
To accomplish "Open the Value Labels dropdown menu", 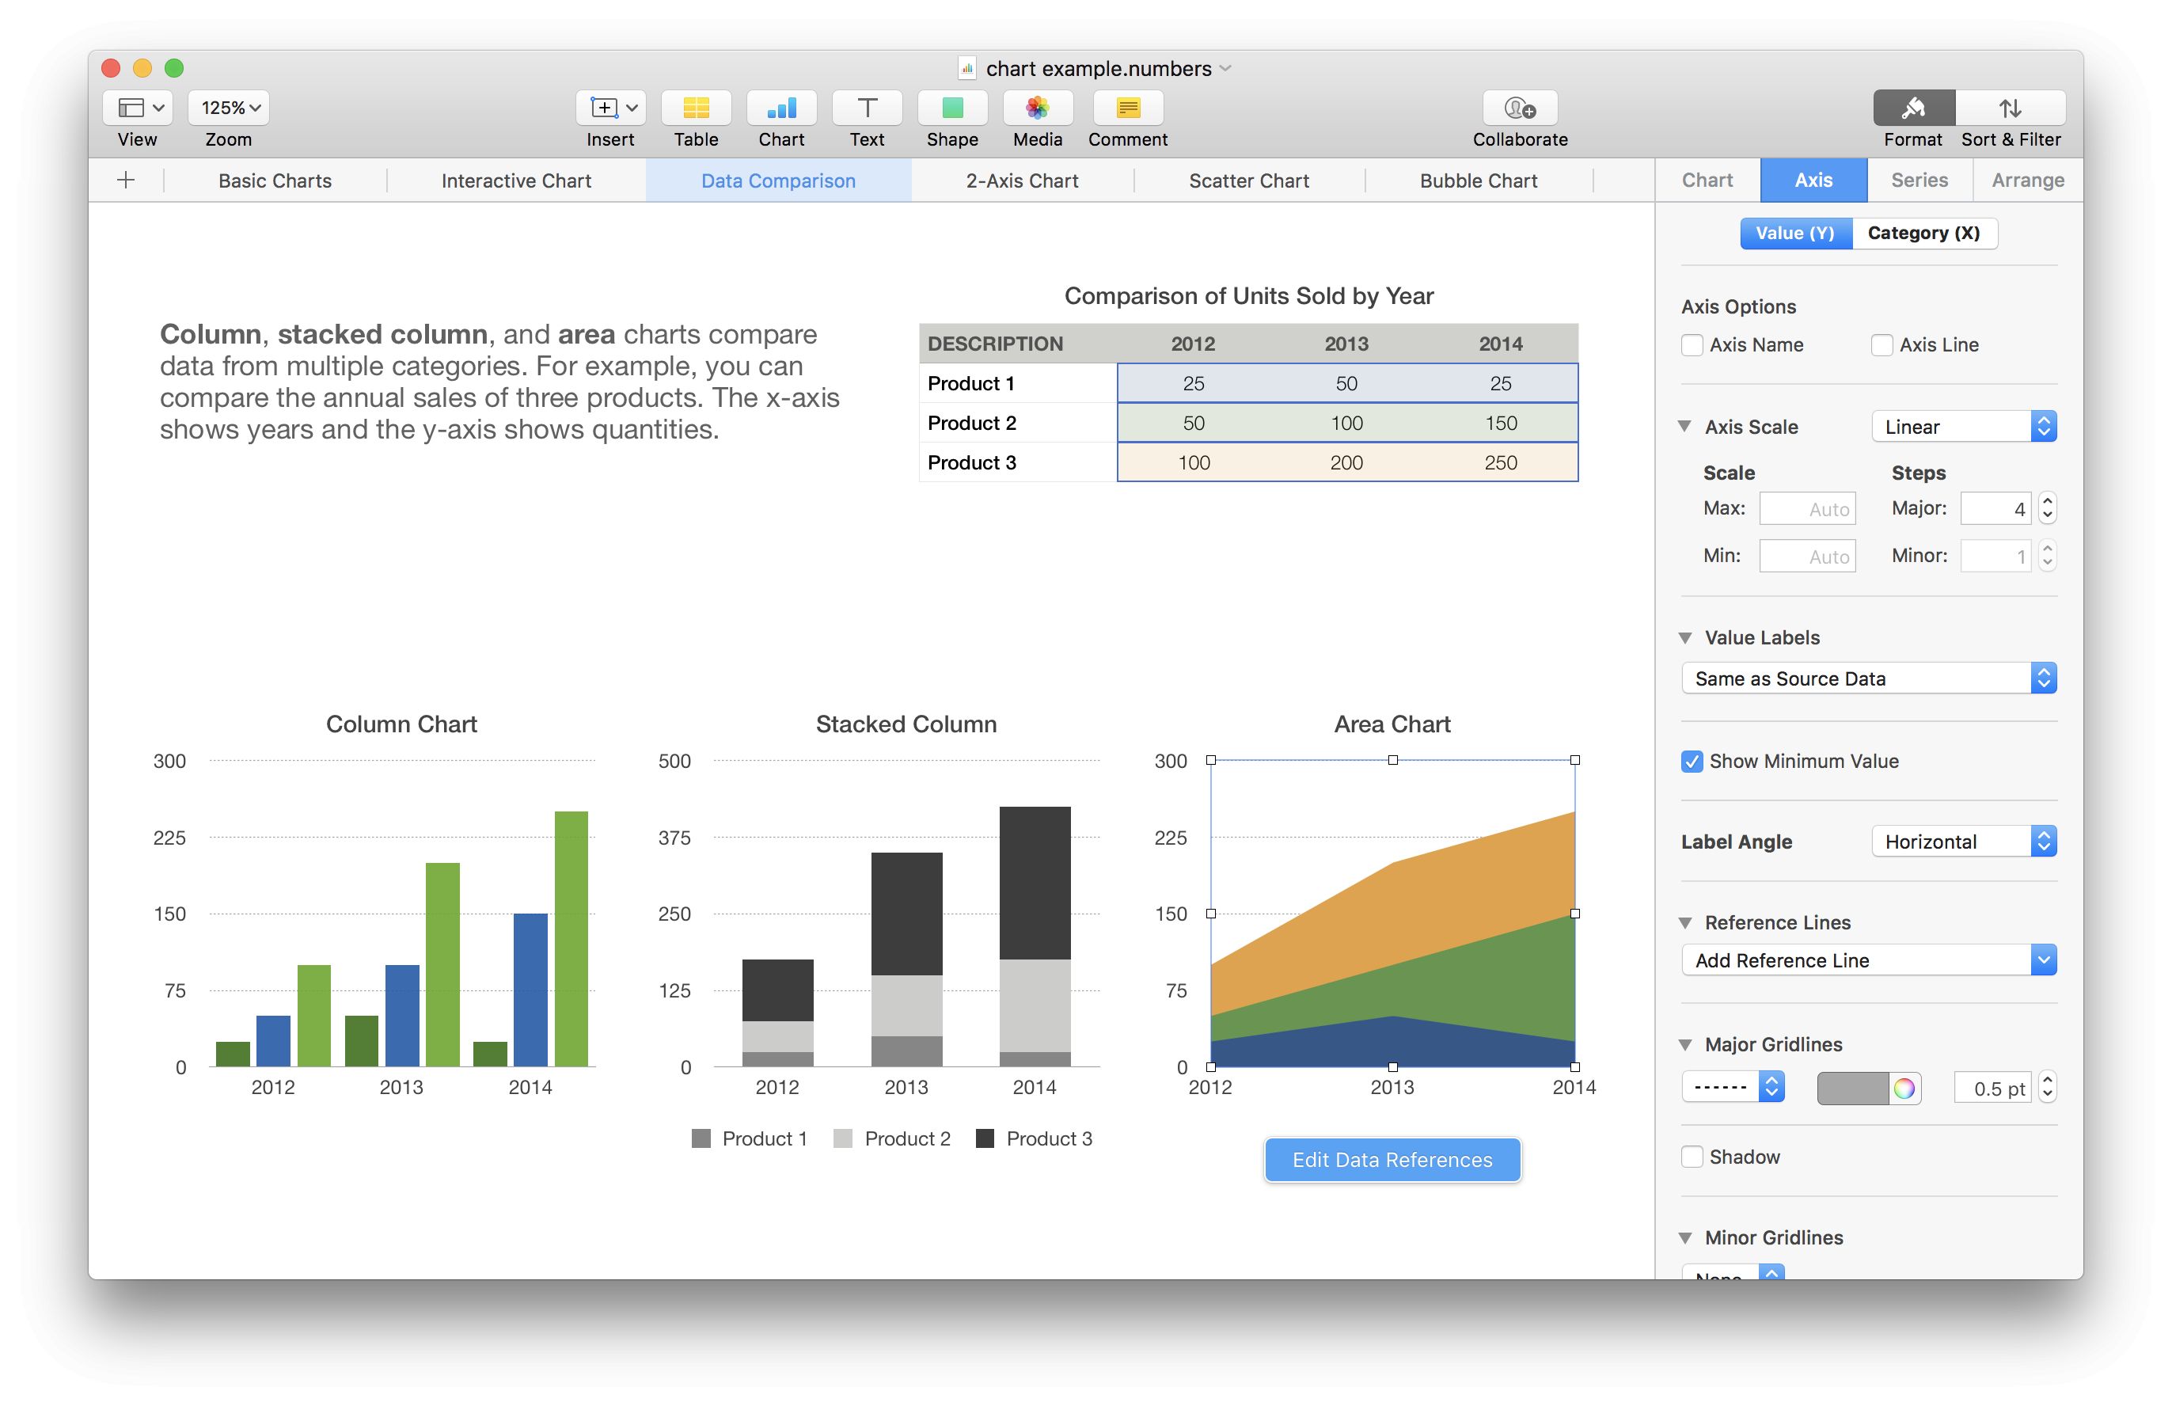I will tap(1868, 678).
